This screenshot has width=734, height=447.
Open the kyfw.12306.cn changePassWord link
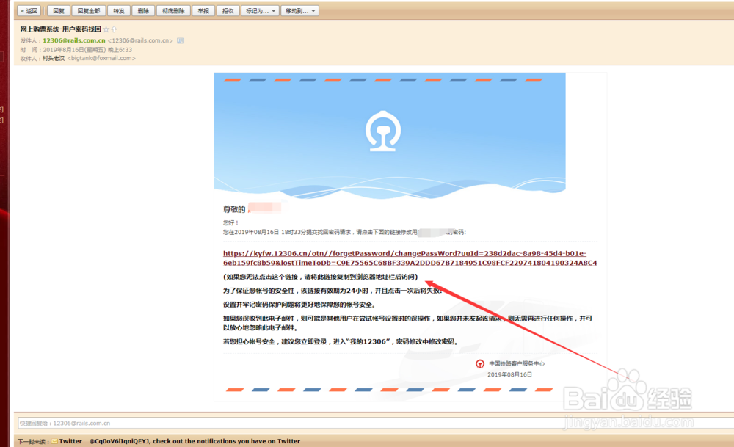point(410,258)
